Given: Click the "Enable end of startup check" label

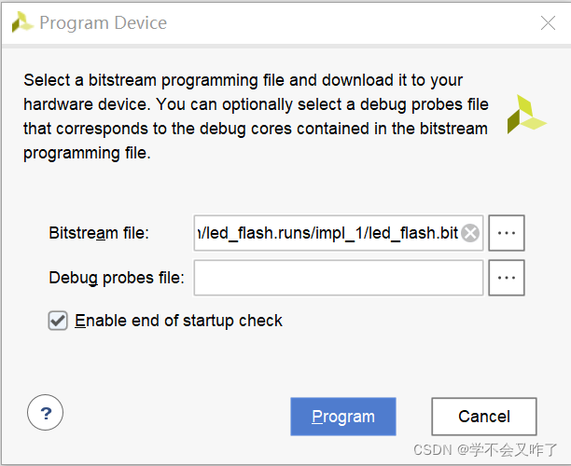Looking at the screenshot, I should pyautogui.click(x=178, y=321).
